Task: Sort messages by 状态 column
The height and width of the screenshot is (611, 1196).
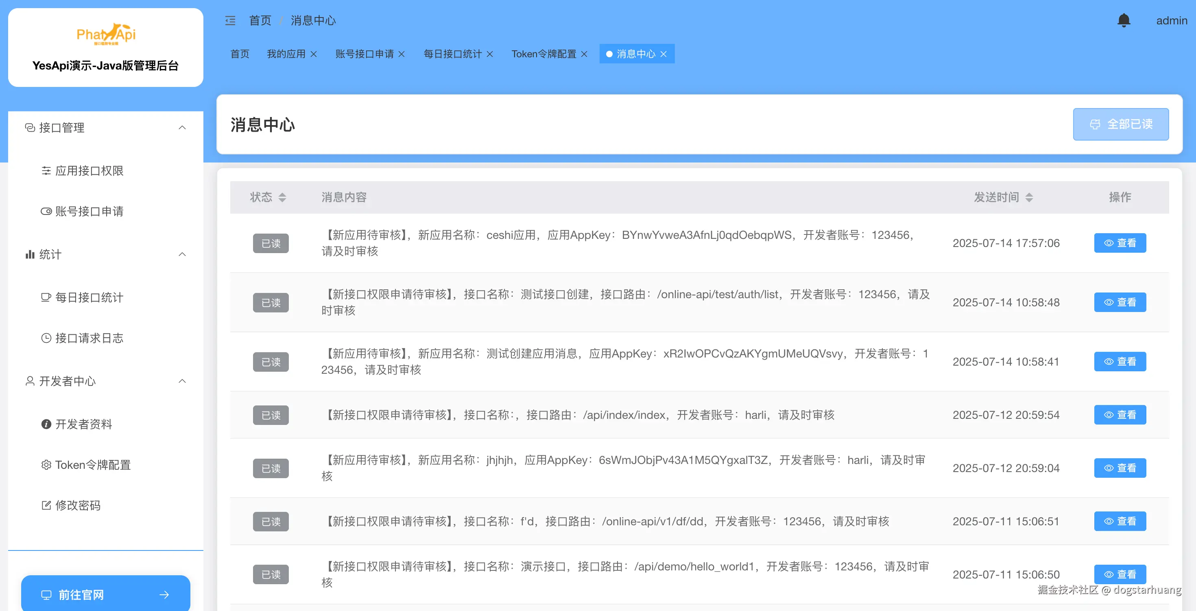Action: pos(282,197)
